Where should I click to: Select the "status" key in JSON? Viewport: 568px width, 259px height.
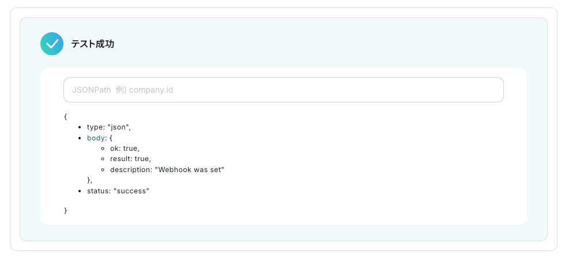pos(98,191)
